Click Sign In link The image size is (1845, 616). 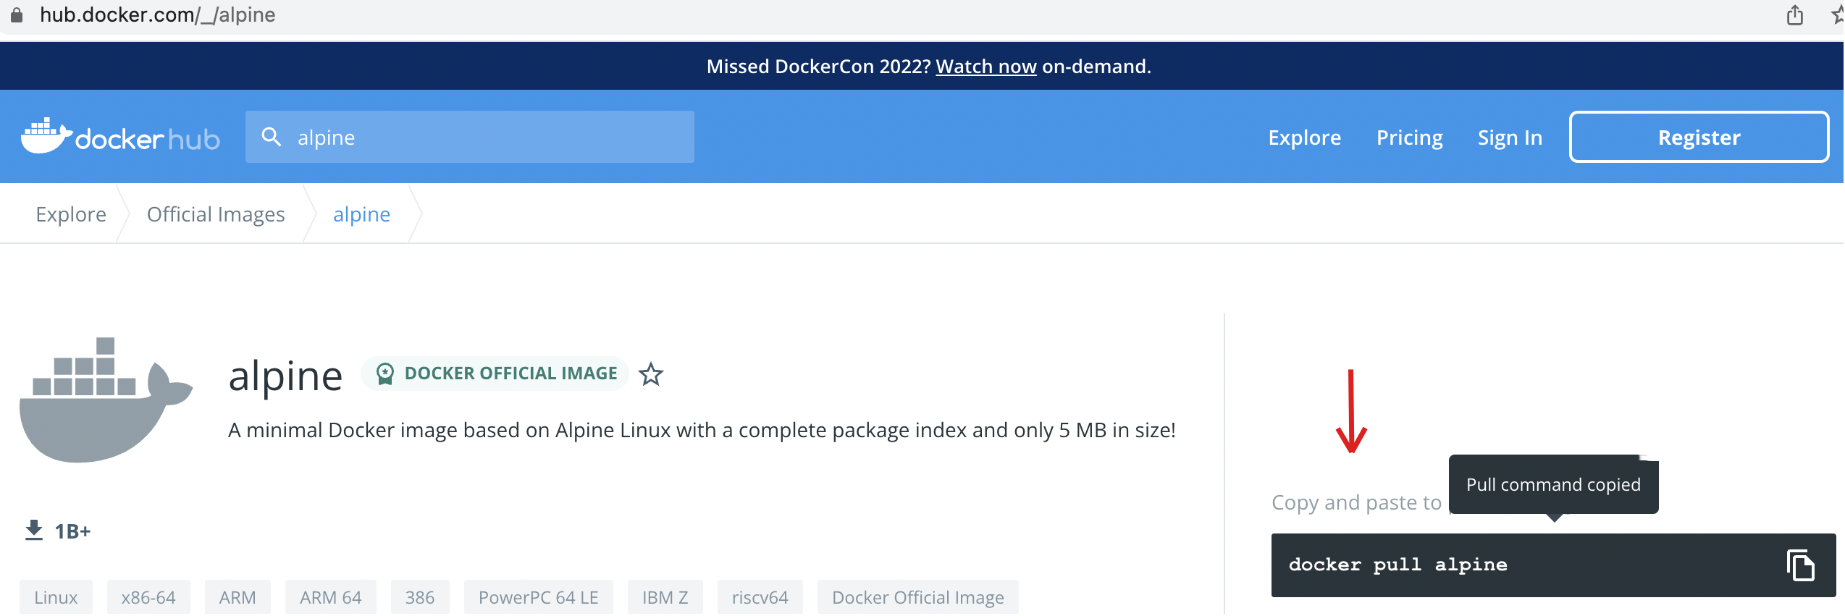1510,138
